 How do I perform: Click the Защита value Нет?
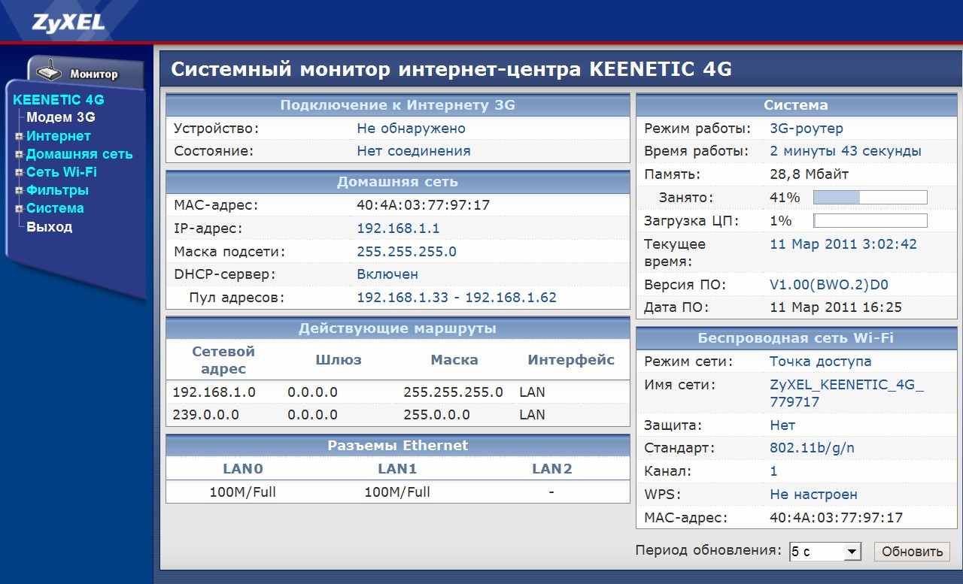click(x=782, y=425)
